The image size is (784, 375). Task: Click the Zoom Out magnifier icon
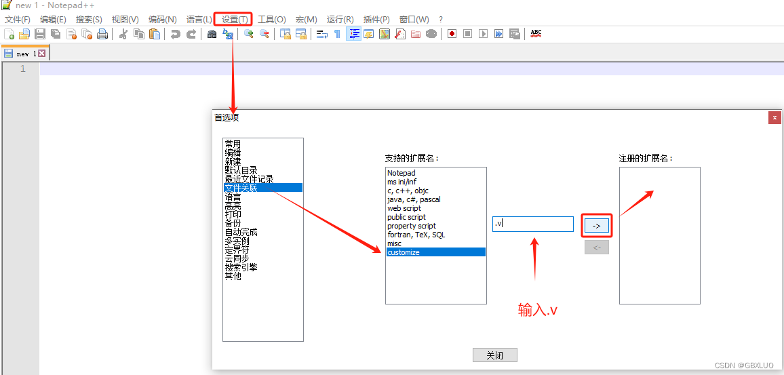tap(264, 34)
